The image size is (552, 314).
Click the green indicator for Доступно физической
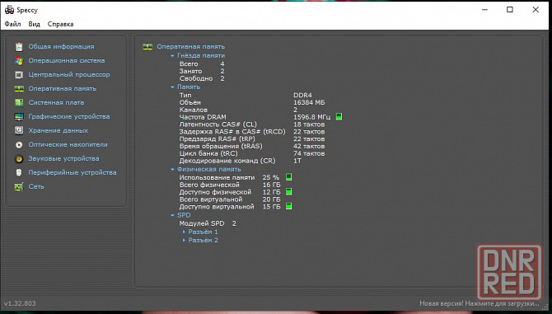coord(288,191)
